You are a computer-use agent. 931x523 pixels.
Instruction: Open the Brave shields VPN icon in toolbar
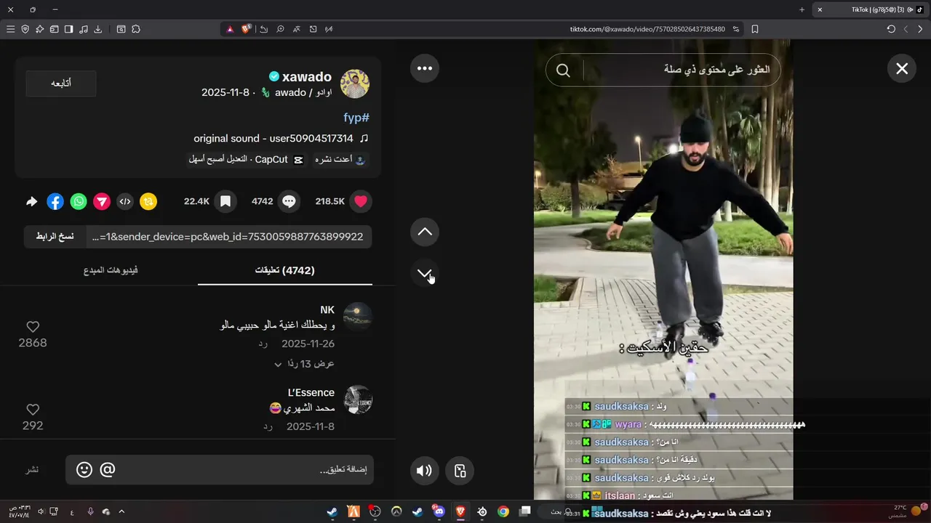(25, 29)
